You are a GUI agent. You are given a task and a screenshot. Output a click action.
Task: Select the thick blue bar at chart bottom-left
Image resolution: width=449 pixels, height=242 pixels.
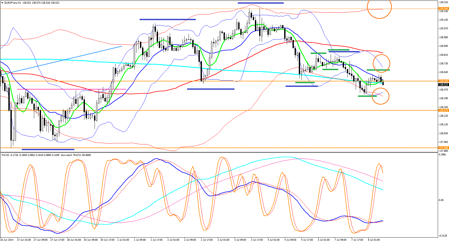[48, 149]
